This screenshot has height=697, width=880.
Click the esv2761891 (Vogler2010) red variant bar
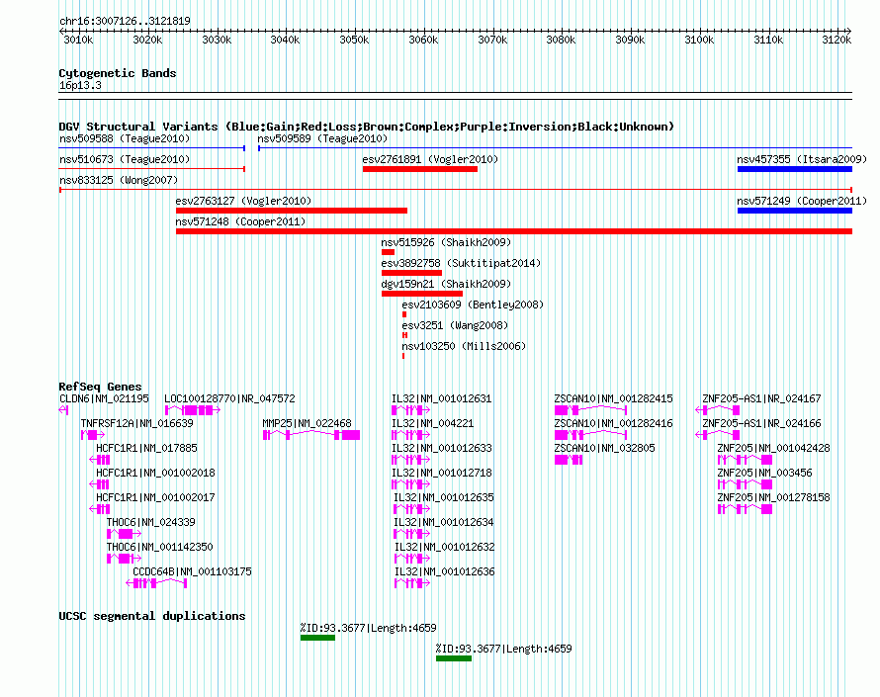click(420, 169)
